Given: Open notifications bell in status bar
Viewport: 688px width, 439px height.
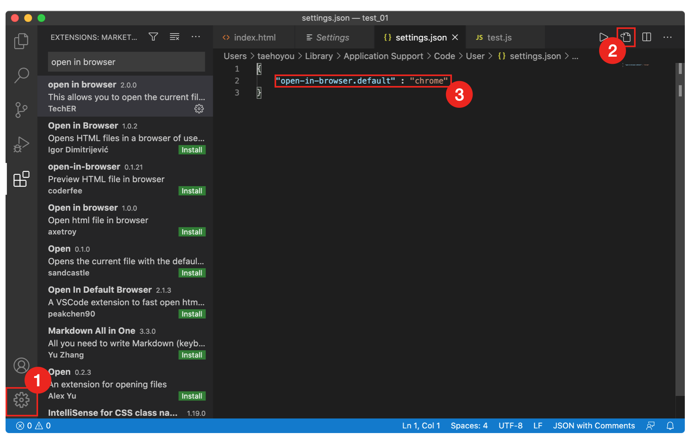Looking at the screenshot, I should pos(670,426).
